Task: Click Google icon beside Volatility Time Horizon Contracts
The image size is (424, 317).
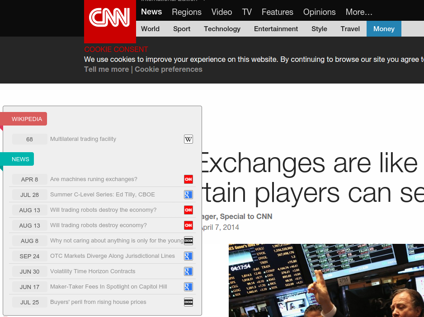Action: [188, 271]
